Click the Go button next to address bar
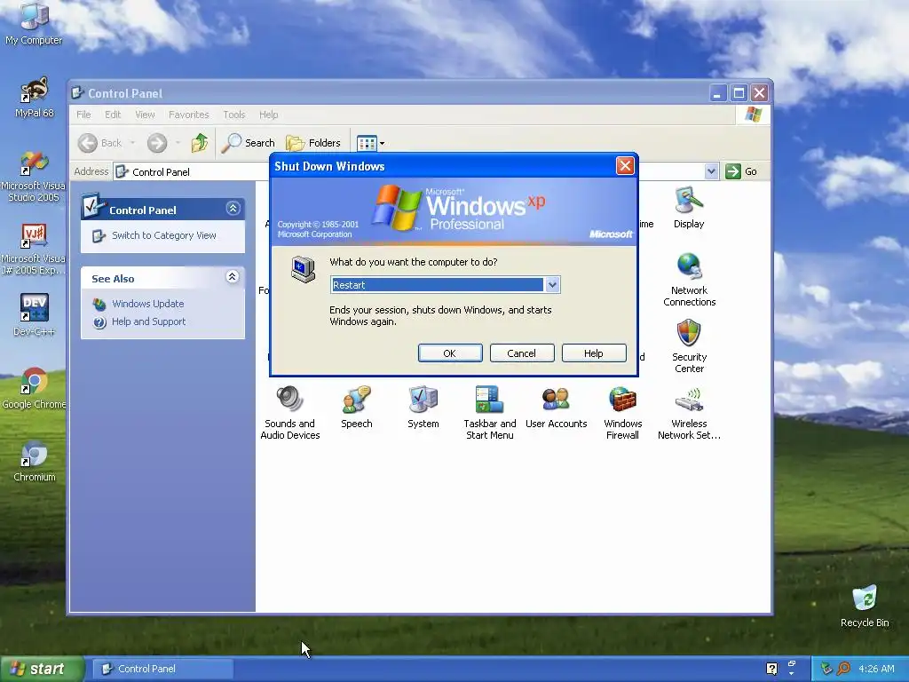Screen dimensions: 909x682 (x=741, y=171)
